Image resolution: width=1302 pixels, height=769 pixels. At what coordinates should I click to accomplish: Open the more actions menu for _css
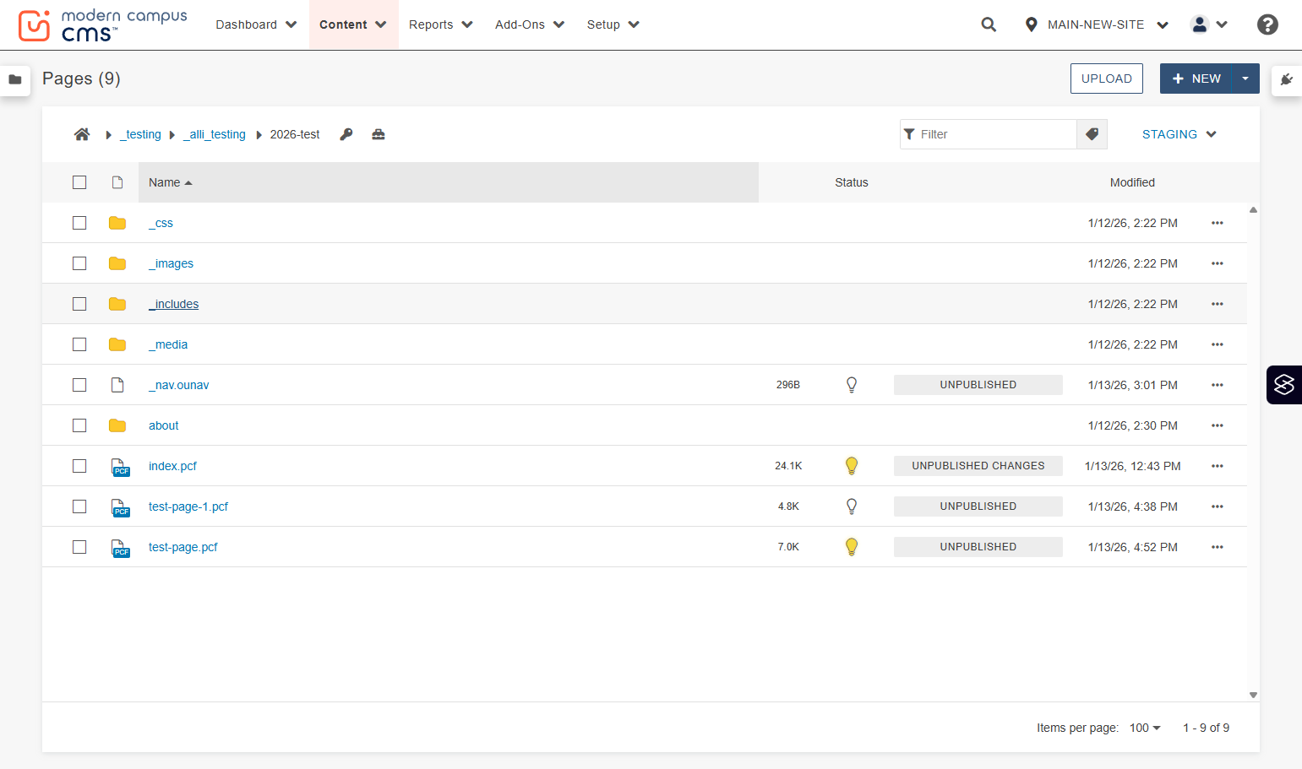1218,223
